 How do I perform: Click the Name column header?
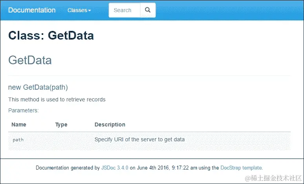coord(19,124)
